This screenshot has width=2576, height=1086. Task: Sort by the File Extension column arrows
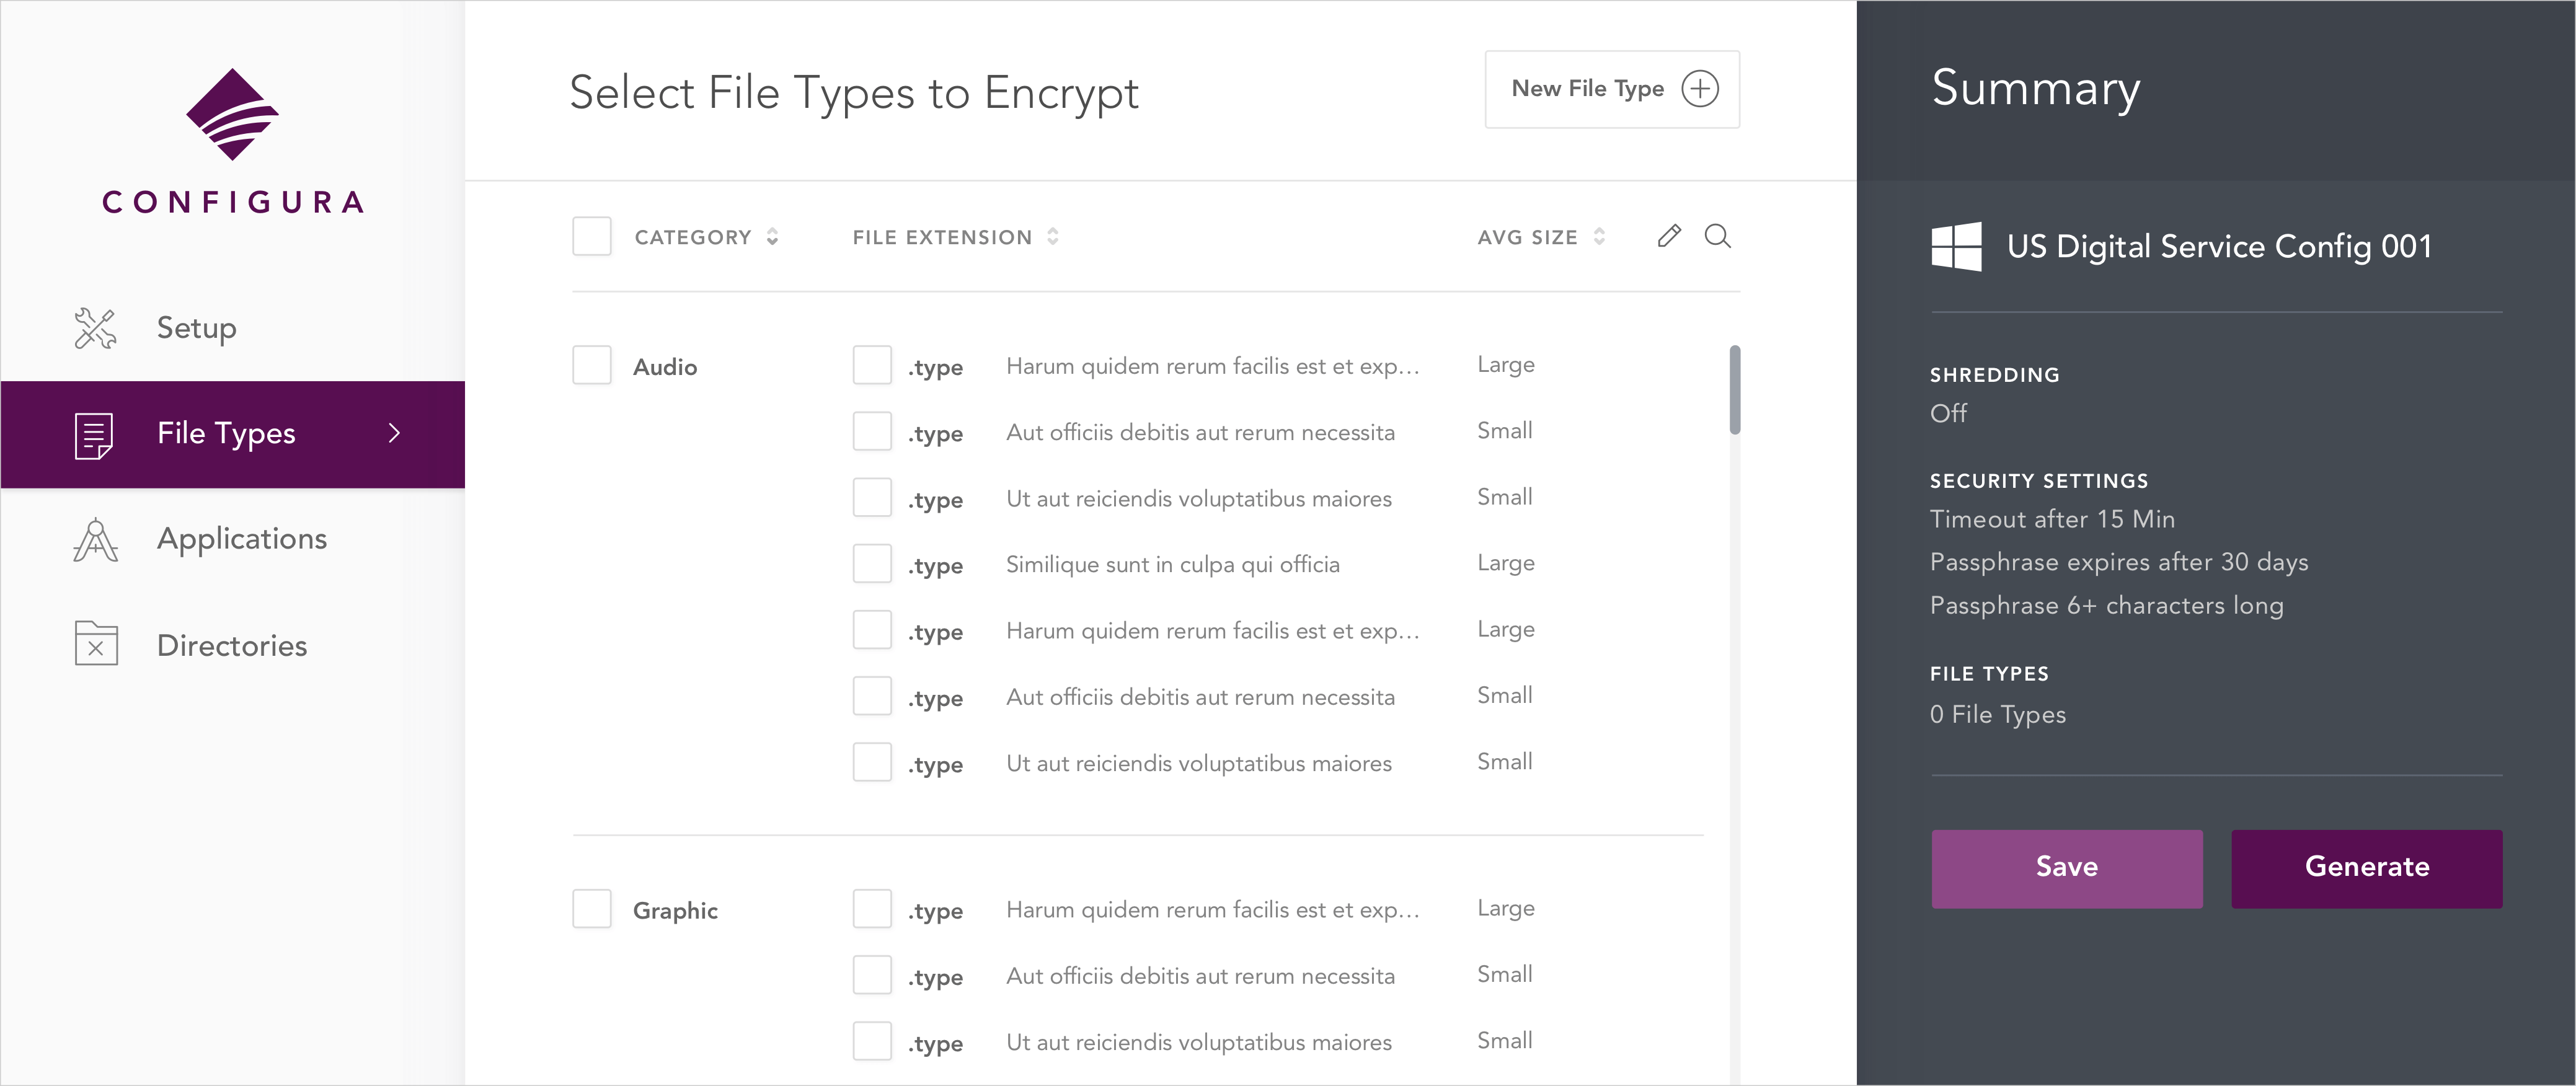1052,237
